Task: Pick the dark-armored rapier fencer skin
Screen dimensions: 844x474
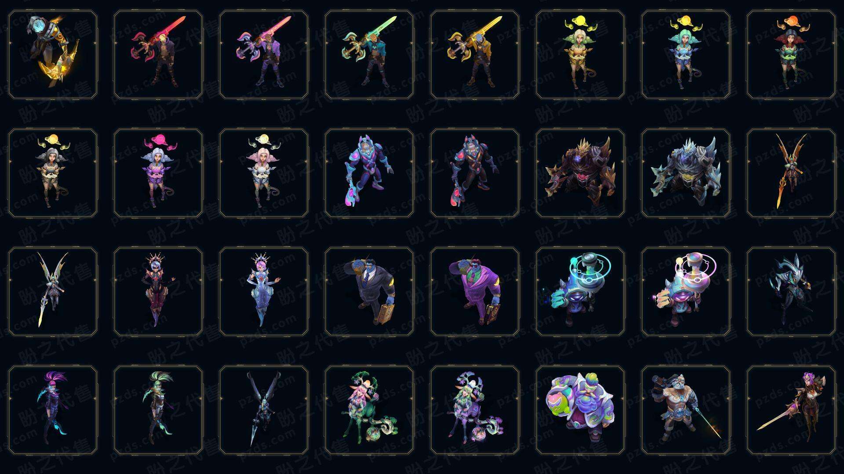Action: coord(791,410)
